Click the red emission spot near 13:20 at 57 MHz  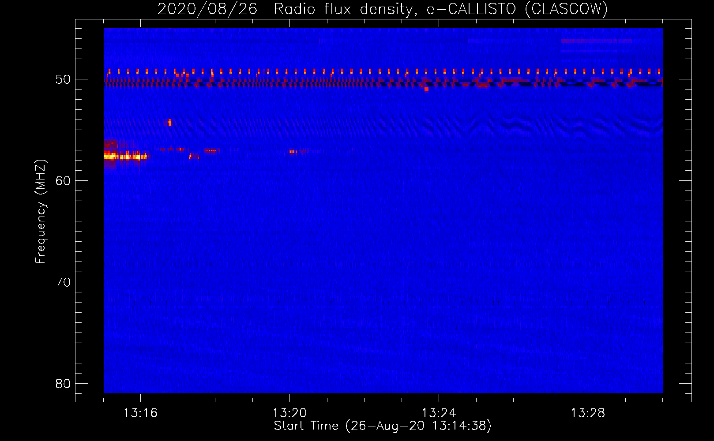pyautogui.click(x=293, y=152)
